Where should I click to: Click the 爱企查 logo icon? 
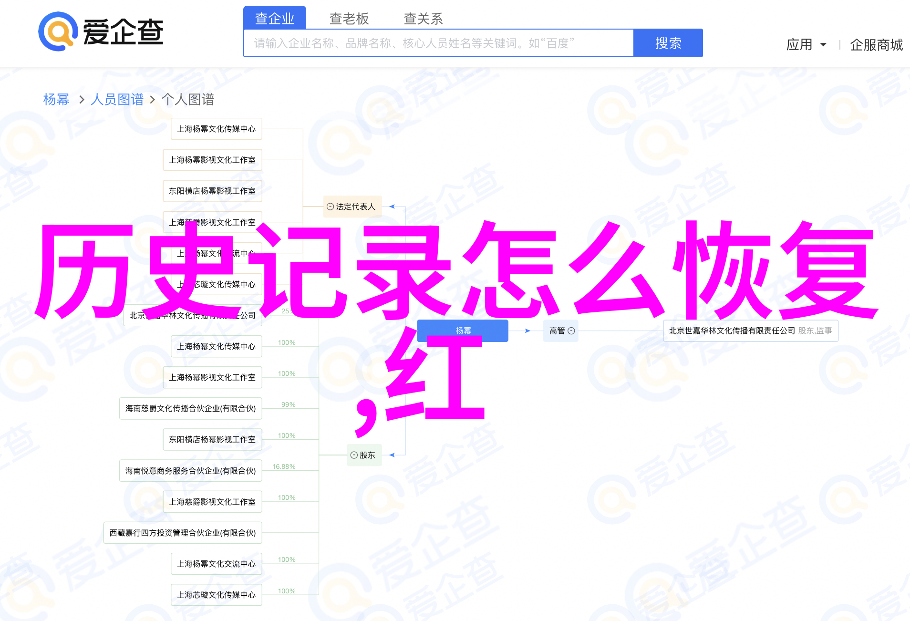[x=58, y=31]
